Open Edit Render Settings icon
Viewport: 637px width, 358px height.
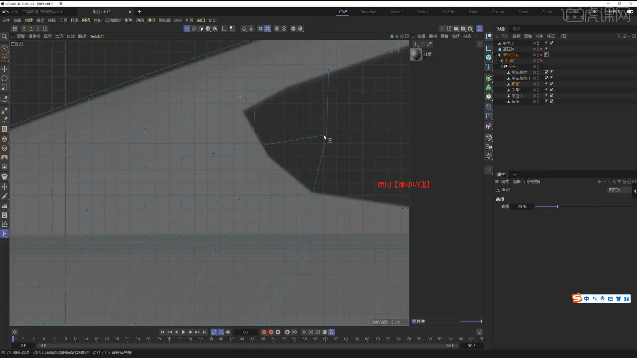(x=470, y=29)
